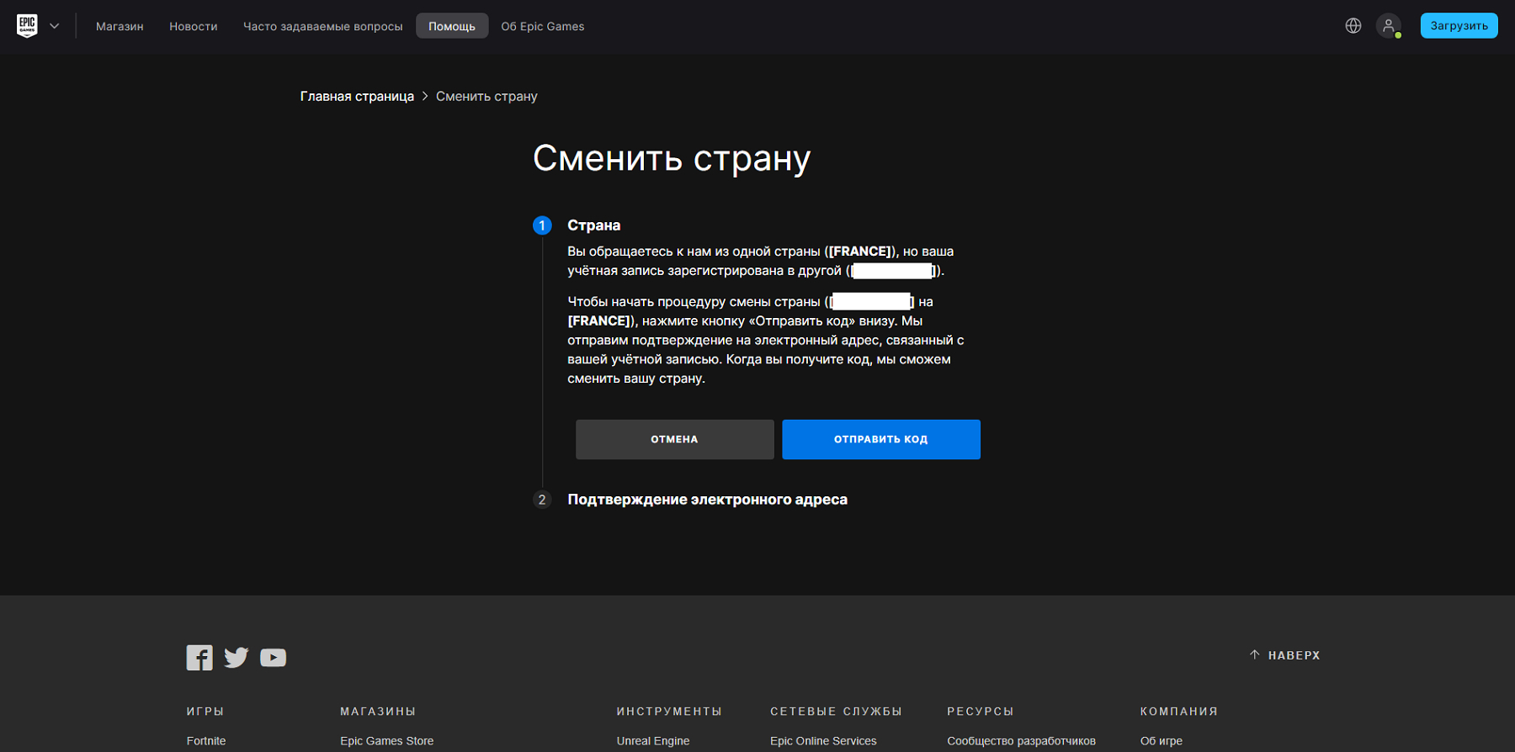
Task: Click the ИГРЫ footer heading
Action: [205, 712]
